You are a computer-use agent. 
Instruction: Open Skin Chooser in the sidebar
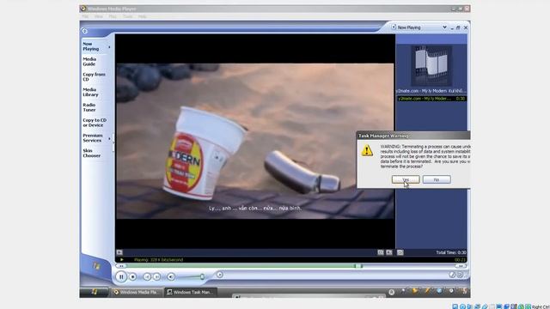(92, 153)
